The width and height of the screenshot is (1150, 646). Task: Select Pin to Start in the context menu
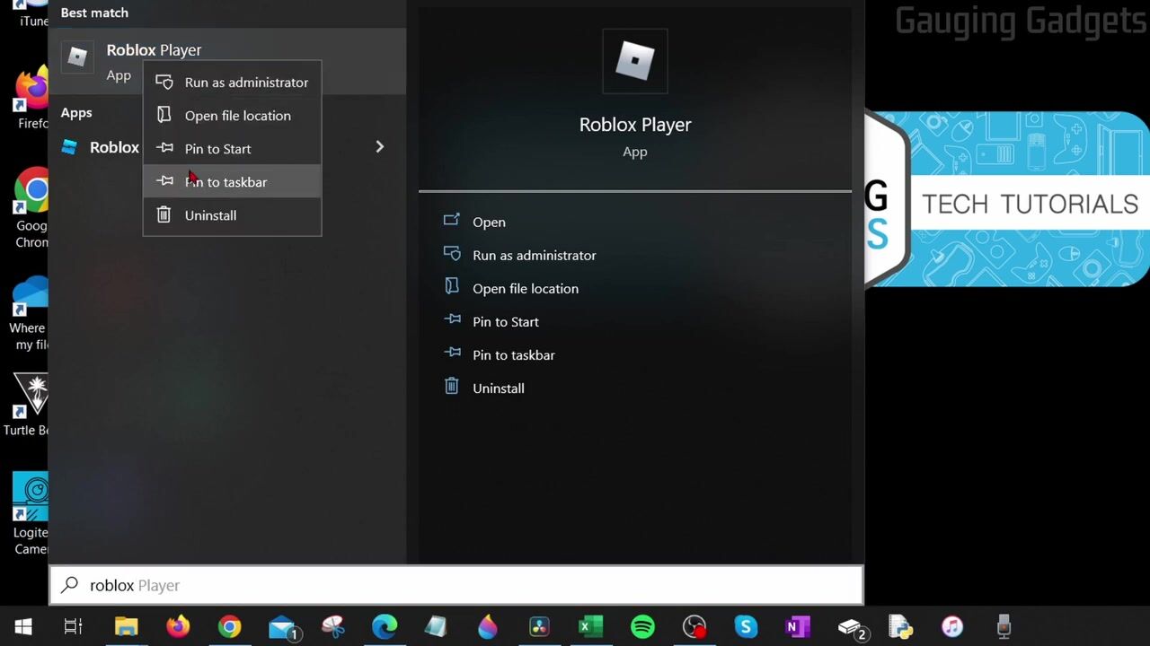tap(232, 149)
